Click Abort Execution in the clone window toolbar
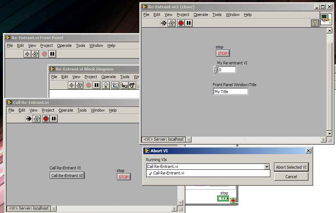 pyautogui.click(x=181, y=23)
